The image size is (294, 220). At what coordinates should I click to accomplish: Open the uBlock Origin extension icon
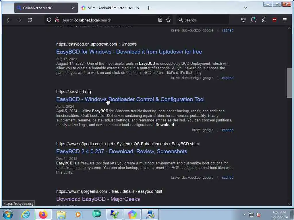274,20
